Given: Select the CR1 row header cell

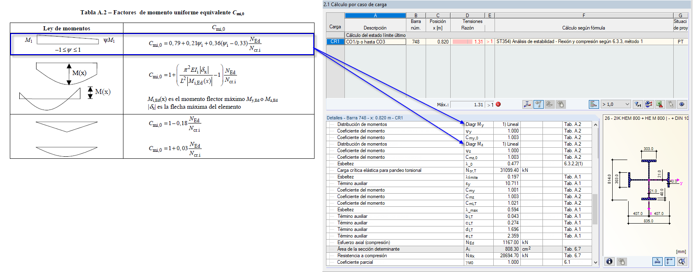Looking at the screenshot, I should tap(335, 41).
